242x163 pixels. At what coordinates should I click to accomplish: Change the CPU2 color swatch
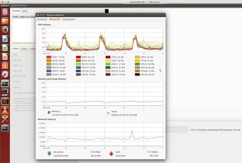(78, 57)
